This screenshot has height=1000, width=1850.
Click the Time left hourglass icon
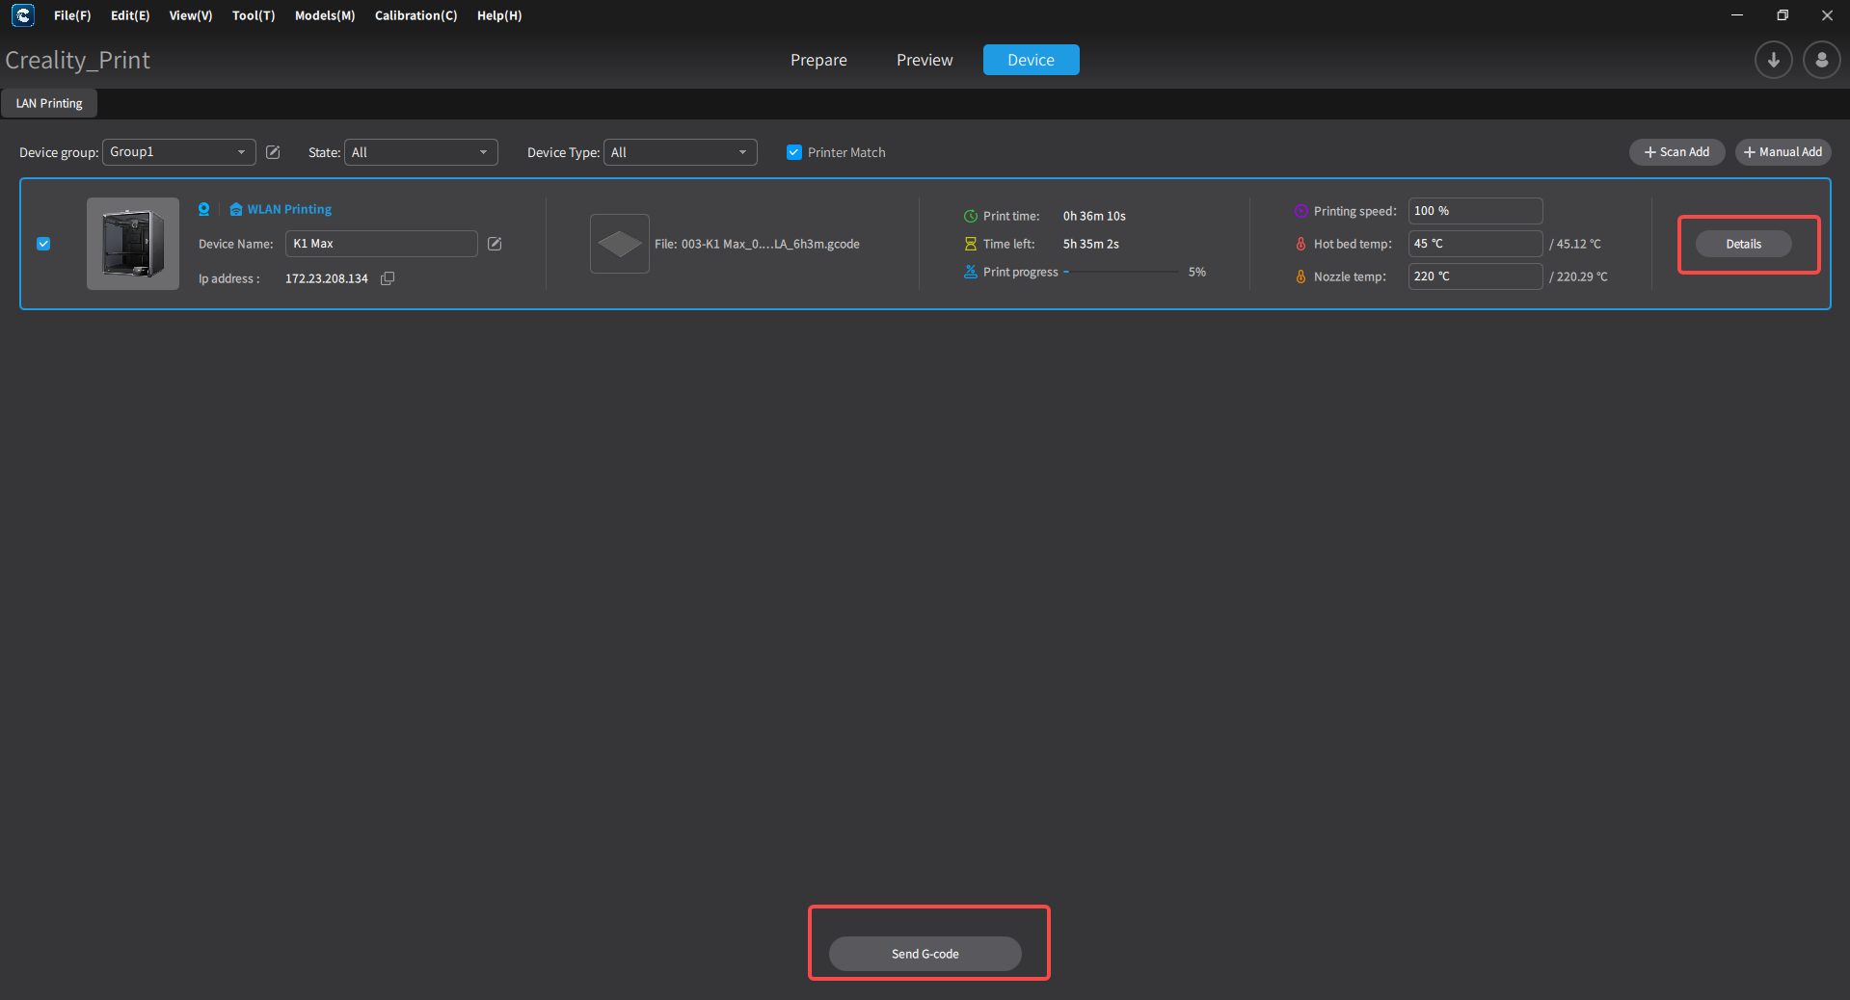tap(971, 244)
